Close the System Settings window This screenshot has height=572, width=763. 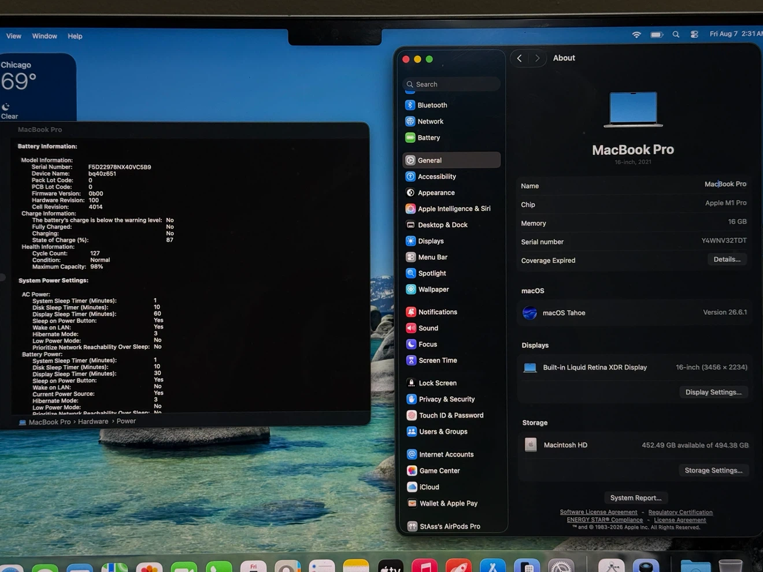click(406, 59)
